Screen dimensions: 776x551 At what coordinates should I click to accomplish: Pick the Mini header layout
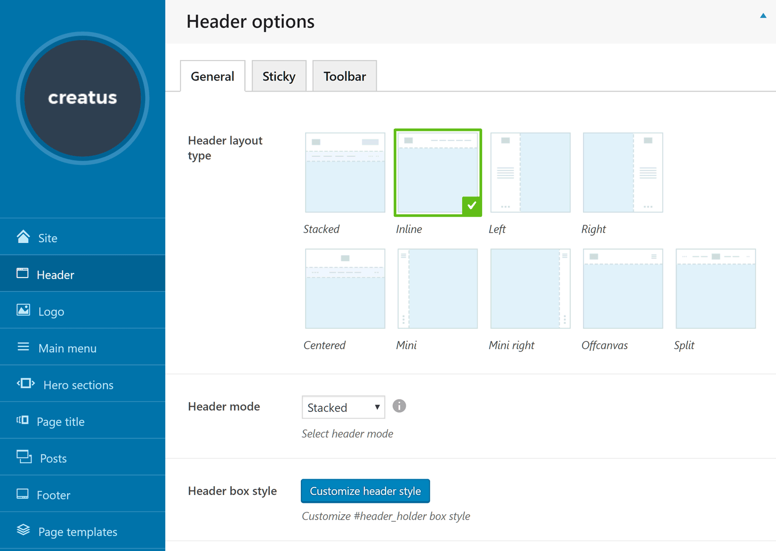pyautogui.click(x=438, y=289)
